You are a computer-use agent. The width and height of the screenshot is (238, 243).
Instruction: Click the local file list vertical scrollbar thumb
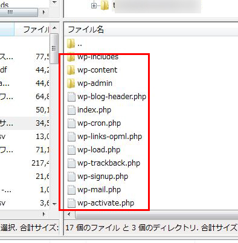pos(54,48)
